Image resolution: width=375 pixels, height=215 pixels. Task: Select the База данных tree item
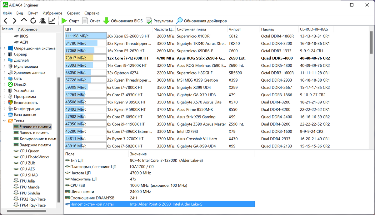pos(25,115)
